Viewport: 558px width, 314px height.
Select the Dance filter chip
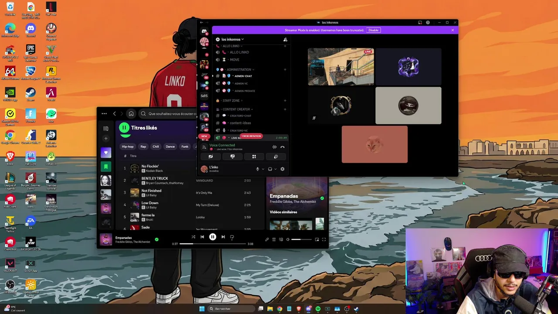point(170,147)
